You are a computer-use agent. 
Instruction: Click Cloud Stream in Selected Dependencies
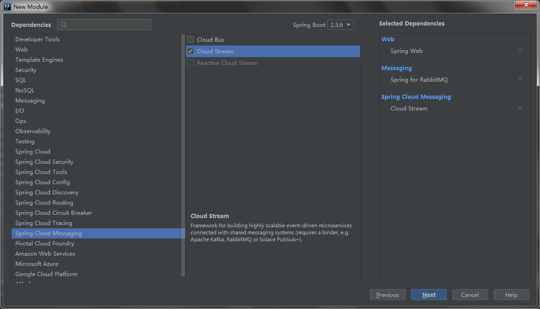click(409, 108)
